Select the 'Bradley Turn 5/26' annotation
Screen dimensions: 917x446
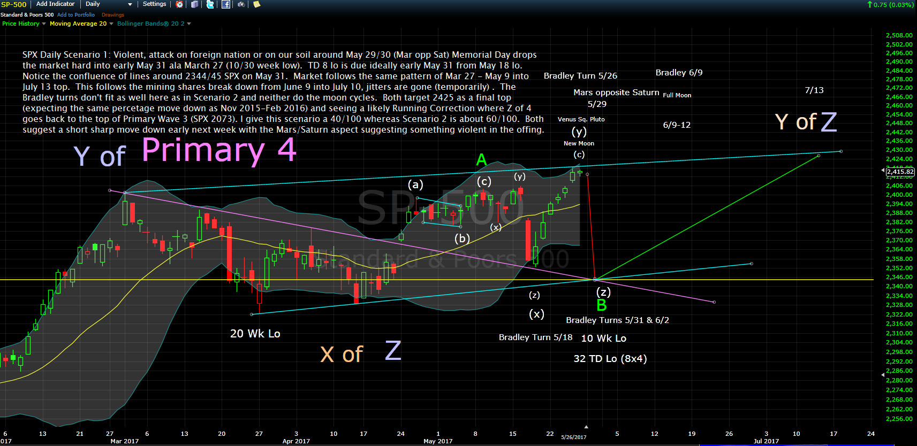(x=580, y=76)
